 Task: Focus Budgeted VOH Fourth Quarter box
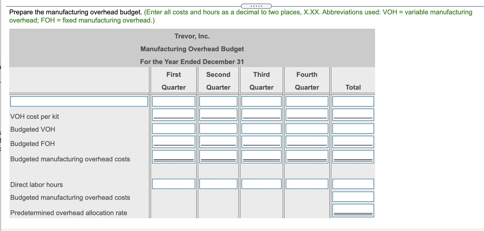coord(307,129)
